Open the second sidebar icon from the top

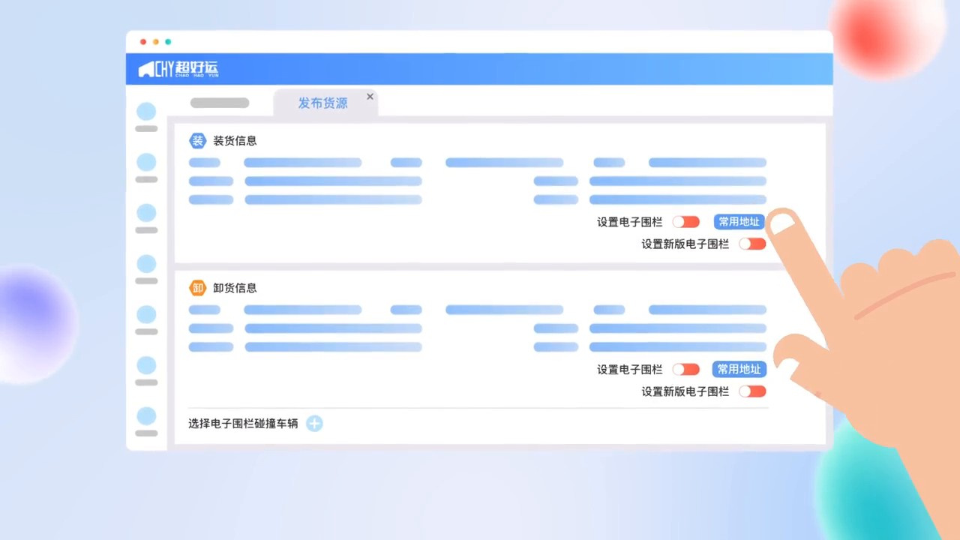pyautogui.click(x=146, y=163)
